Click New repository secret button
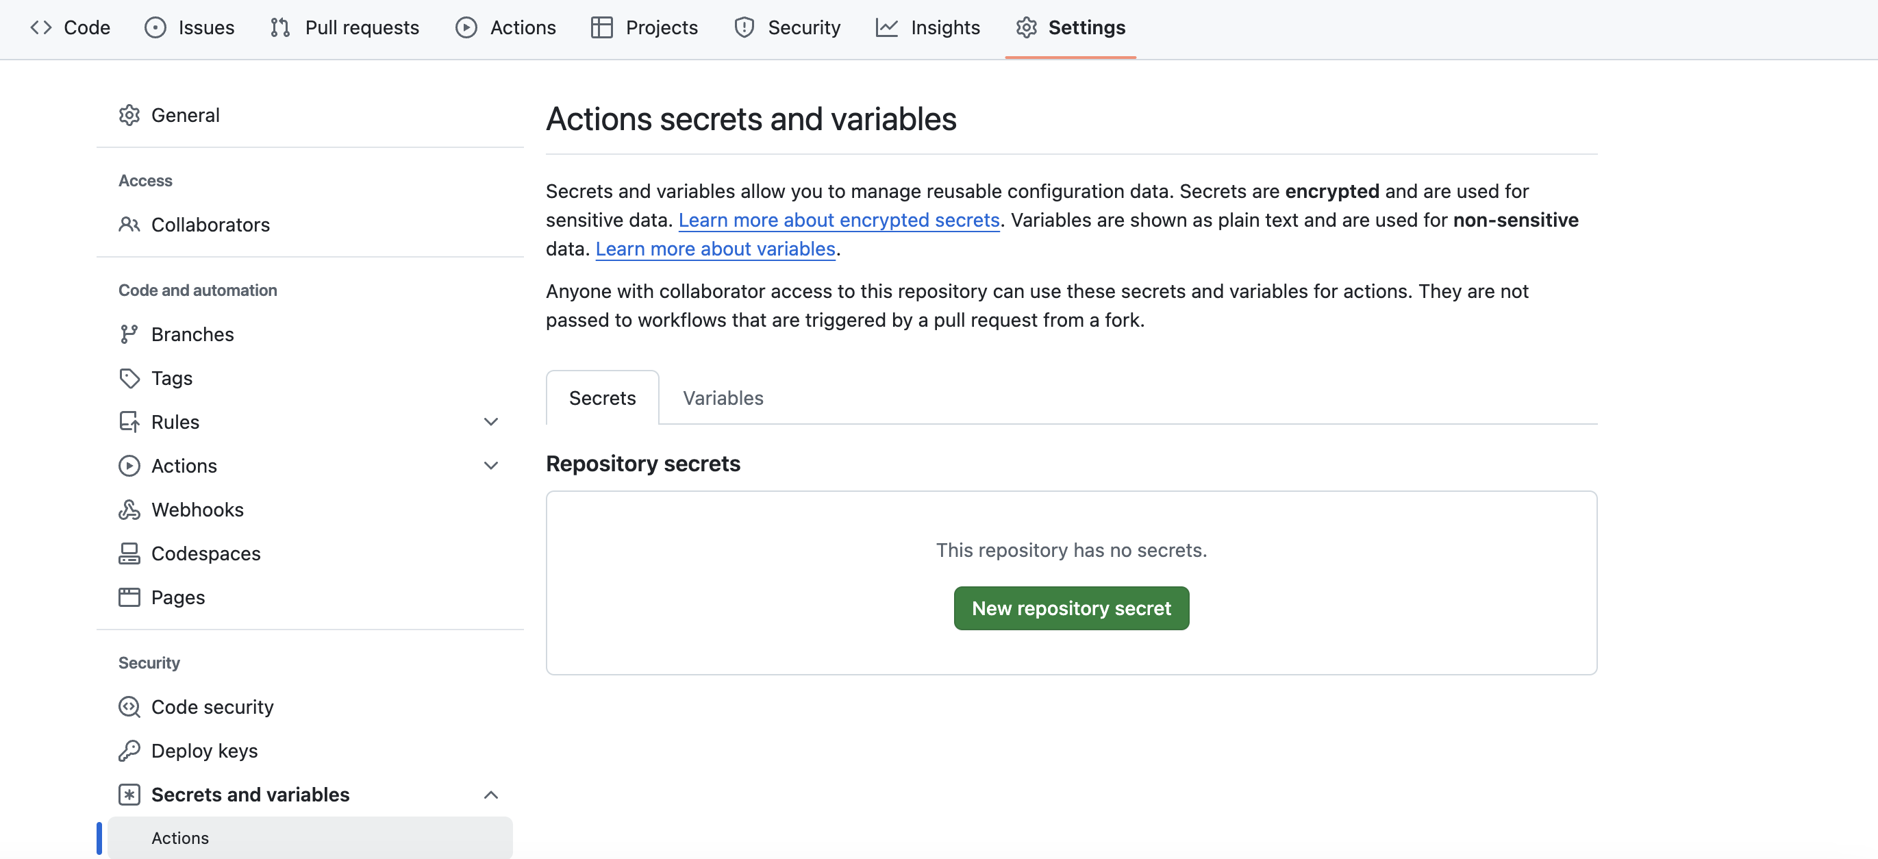Image resolution: width=1878 pixels, height=859 pixels. pos(1071,608)
